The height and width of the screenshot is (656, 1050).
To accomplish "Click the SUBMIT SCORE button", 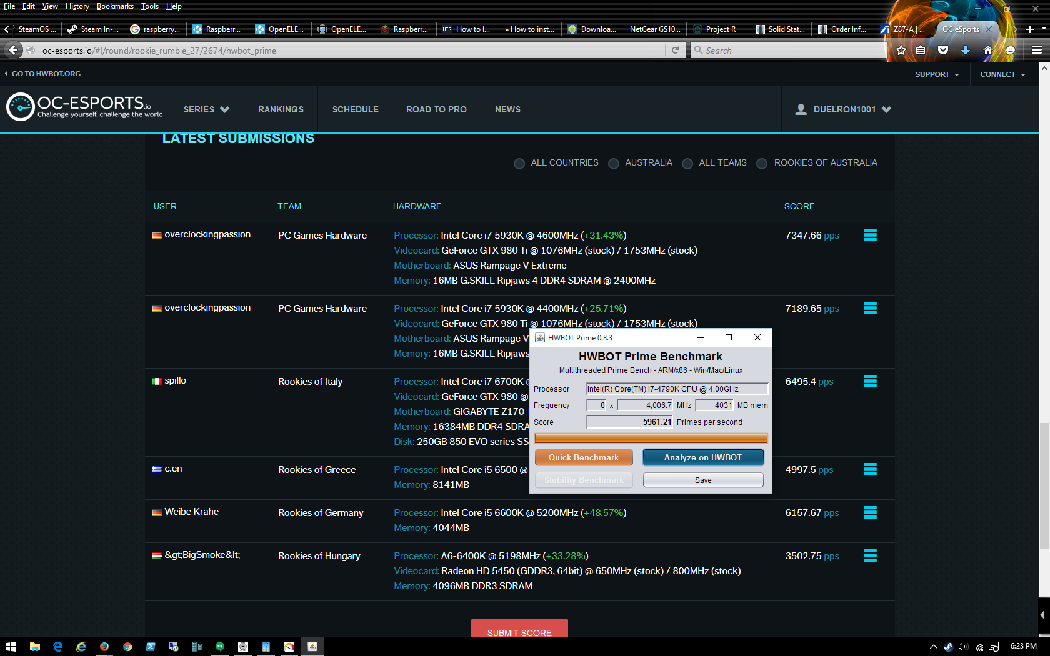I will 519,629.
